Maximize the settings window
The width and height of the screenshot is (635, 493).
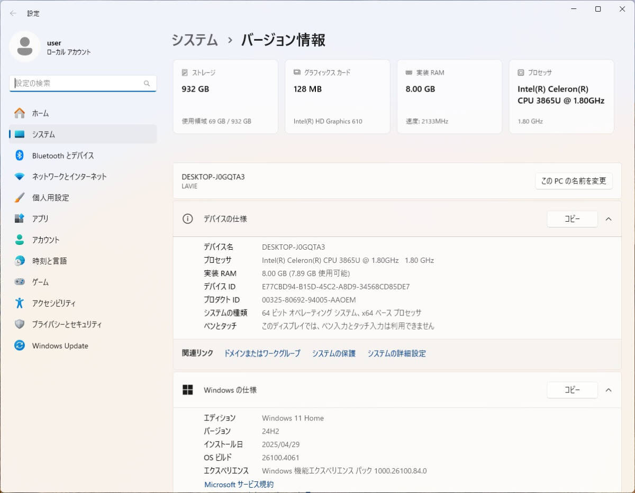coord(598,9)
